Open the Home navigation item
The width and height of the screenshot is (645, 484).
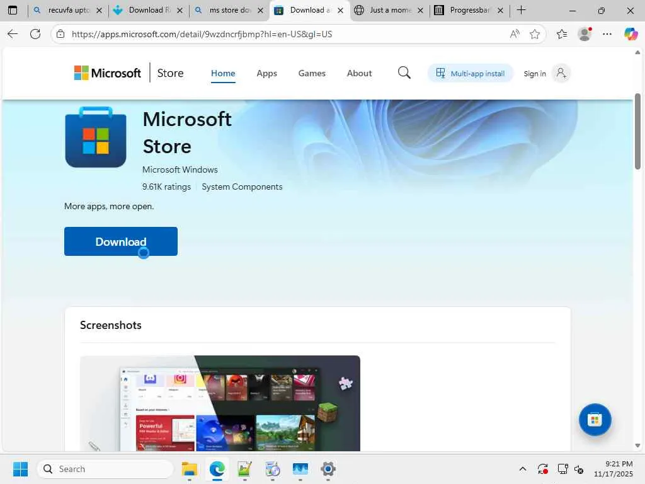(x=223, y=73)
